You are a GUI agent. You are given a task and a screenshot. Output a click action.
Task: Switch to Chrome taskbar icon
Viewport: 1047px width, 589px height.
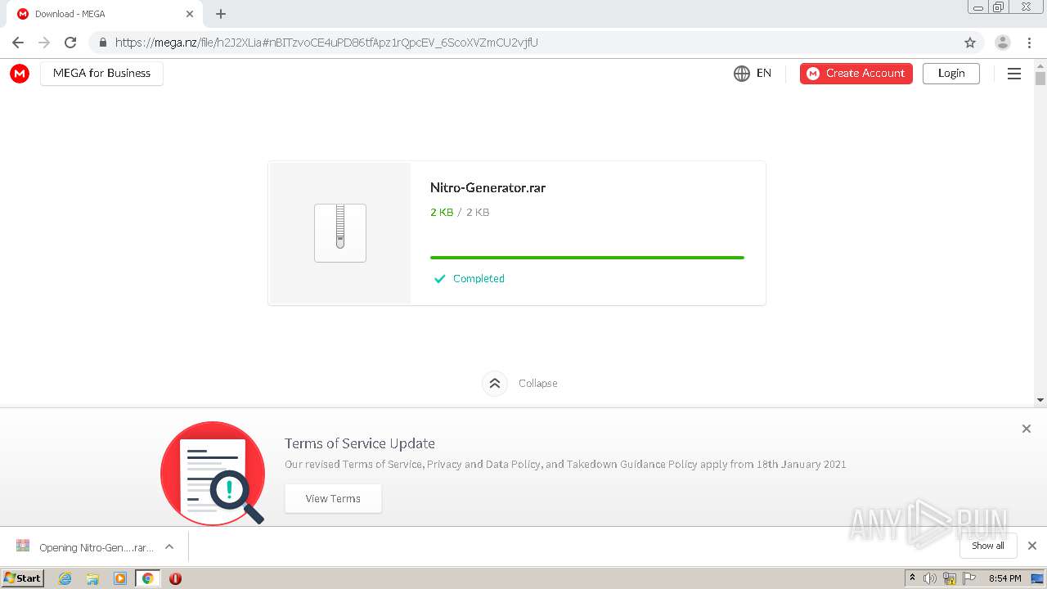click(x=148, y=578)
